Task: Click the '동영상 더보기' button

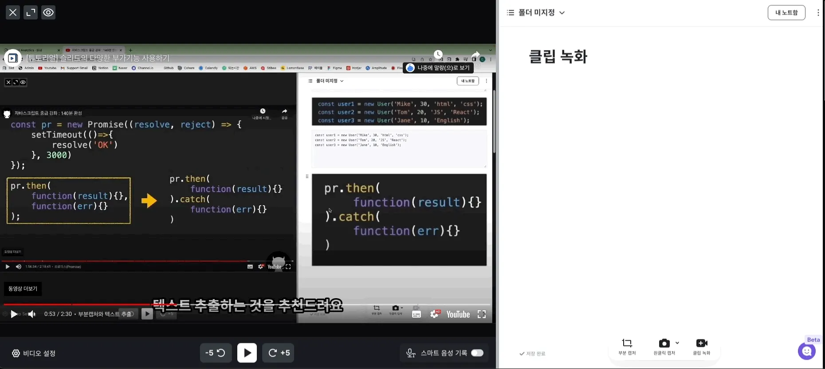Action: pos(23,288)
